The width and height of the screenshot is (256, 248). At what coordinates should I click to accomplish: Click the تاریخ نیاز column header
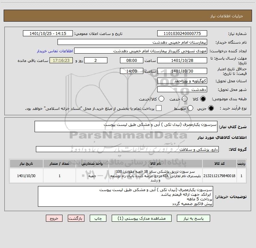point(26,163)
